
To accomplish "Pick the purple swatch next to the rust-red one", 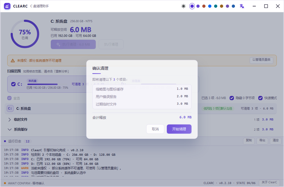I will (198, 6).
